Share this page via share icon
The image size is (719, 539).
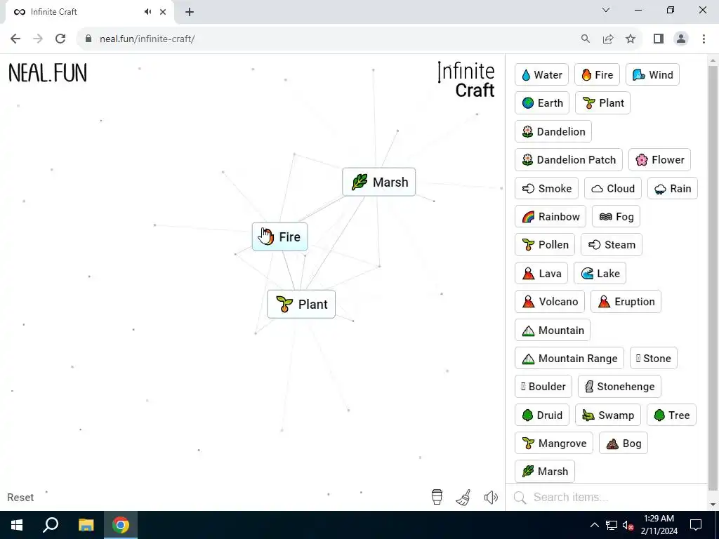coord(608,39)
